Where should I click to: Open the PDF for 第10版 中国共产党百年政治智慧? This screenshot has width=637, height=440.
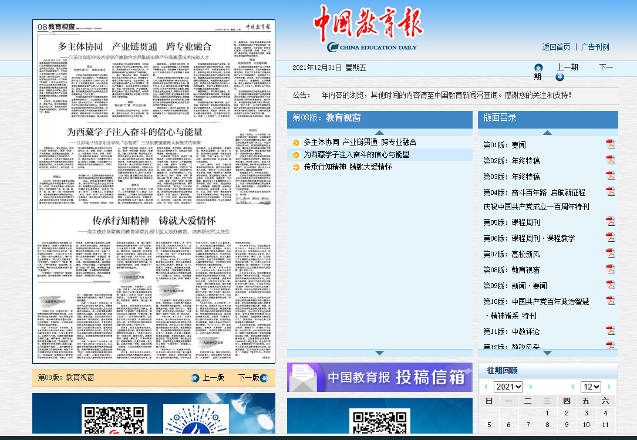[x=610, y=301]
